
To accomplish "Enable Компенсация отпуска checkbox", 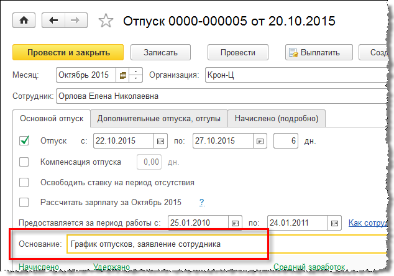I will [24, 162].
